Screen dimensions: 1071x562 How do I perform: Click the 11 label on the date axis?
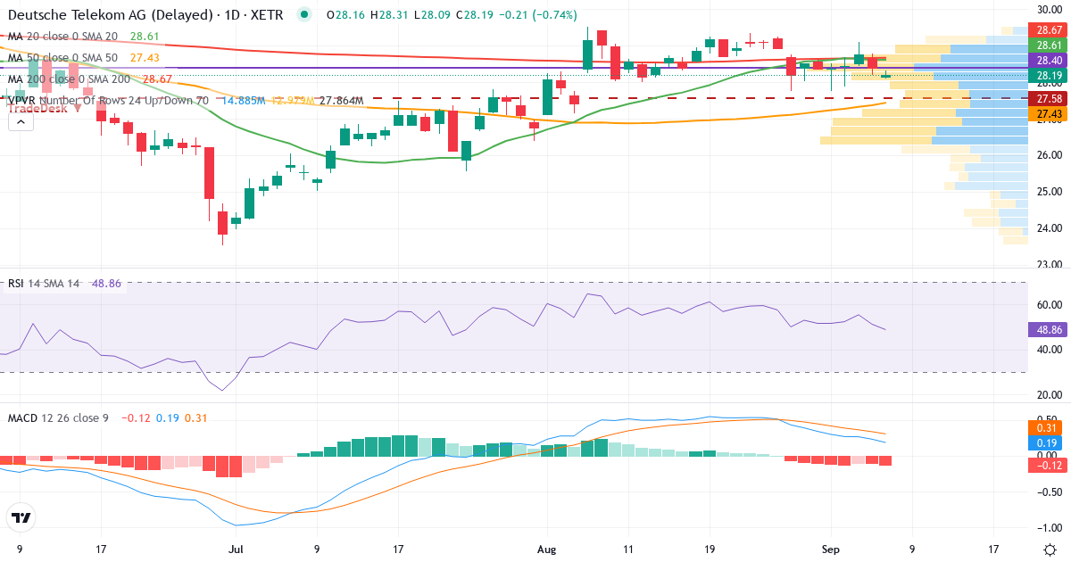point(628,550)
